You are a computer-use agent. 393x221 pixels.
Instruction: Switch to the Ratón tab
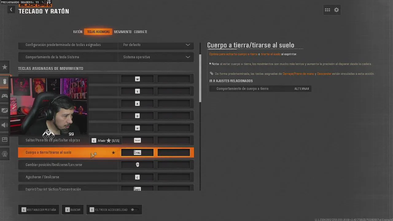click(x=78, y=32)
